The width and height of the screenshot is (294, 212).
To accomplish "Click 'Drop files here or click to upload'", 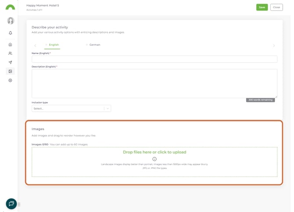I will (x=154, y=152).
